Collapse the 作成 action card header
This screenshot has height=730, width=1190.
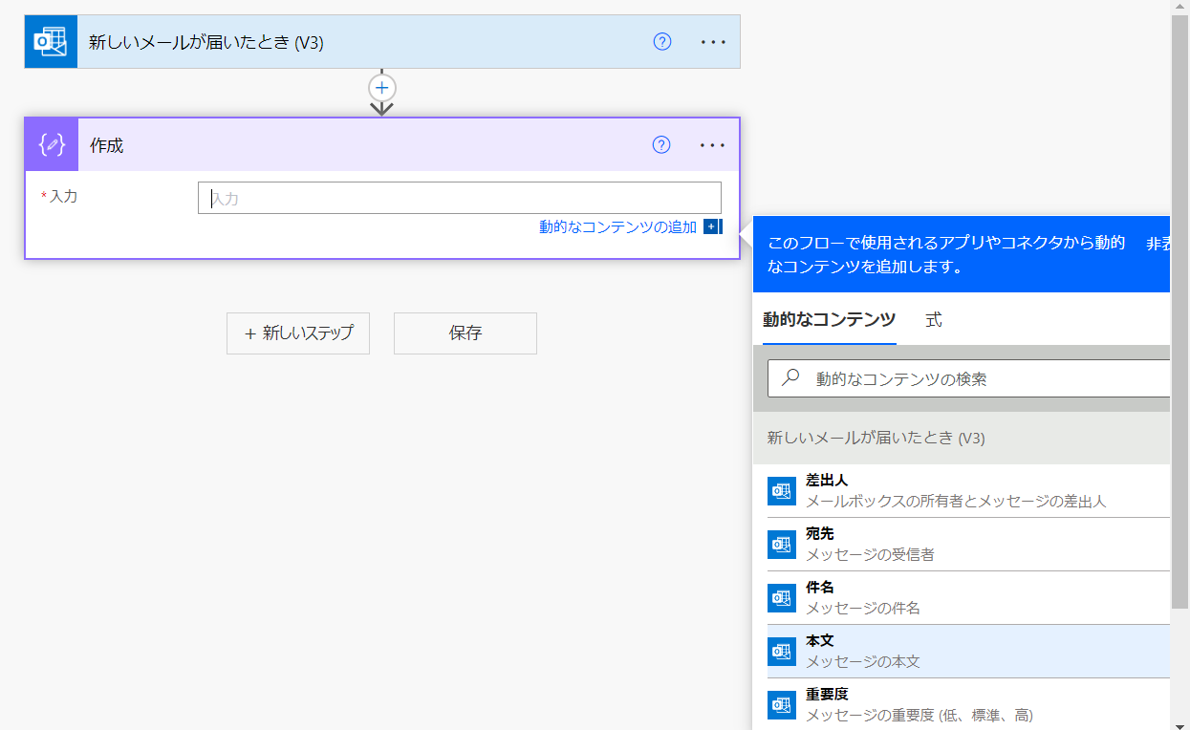[382, 145]
